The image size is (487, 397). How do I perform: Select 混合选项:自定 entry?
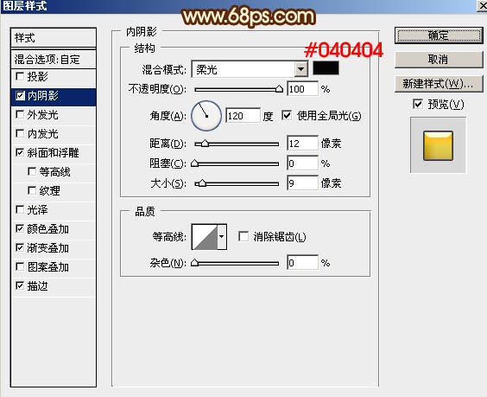(x=54, y=59)
